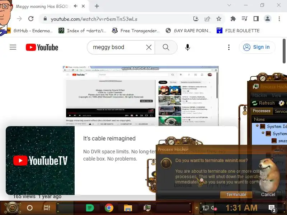Click the Sign in button

[x=257, y=47]
